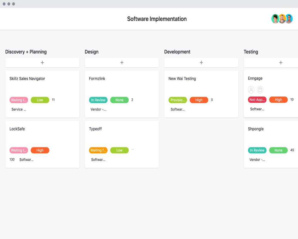Click the Software Implementation board title
Viewport: 298px width, 239px height.
click(x=157, y=19)
